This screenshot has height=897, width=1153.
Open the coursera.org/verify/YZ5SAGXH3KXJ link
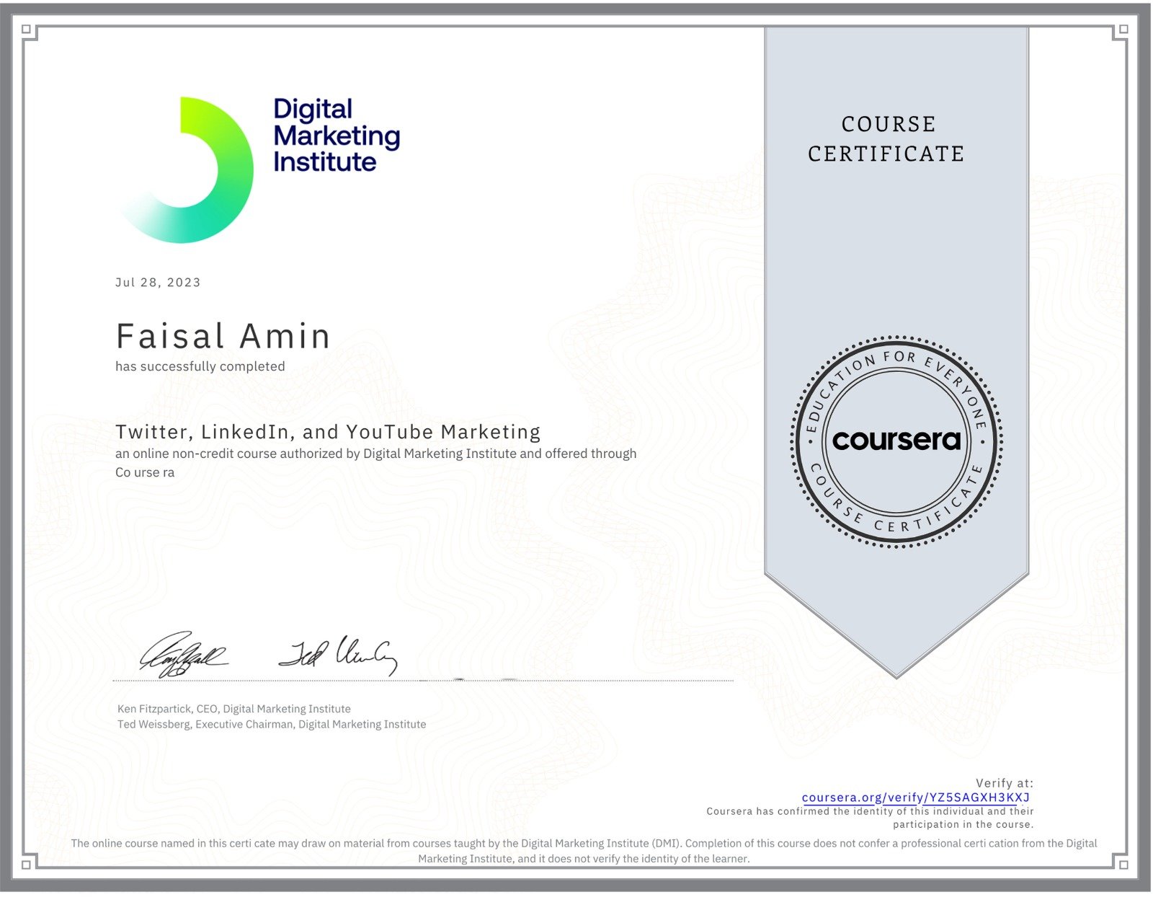(x=915, y=797)
